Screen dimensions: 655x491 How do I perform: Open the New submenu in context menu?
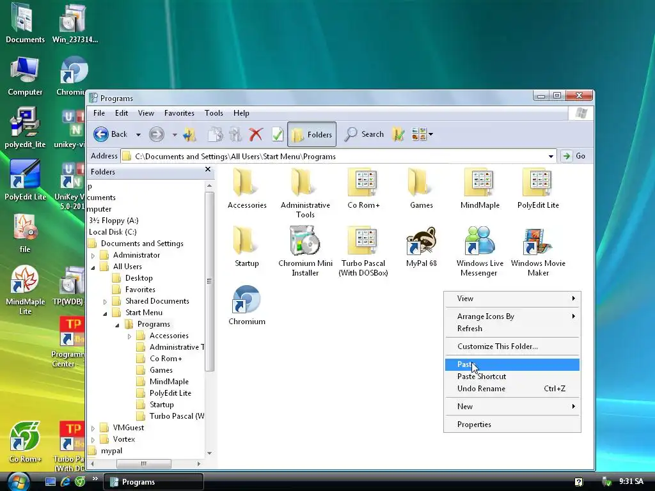pos(512,407)
